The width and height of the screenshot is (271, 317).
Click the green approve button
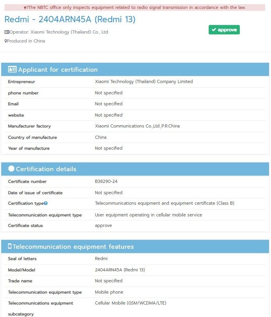pyautogui.click(x=224, y=30)
